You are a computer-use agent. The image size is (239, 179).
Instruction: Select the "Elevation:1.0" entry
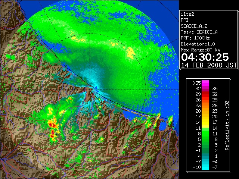pos(198,44)
